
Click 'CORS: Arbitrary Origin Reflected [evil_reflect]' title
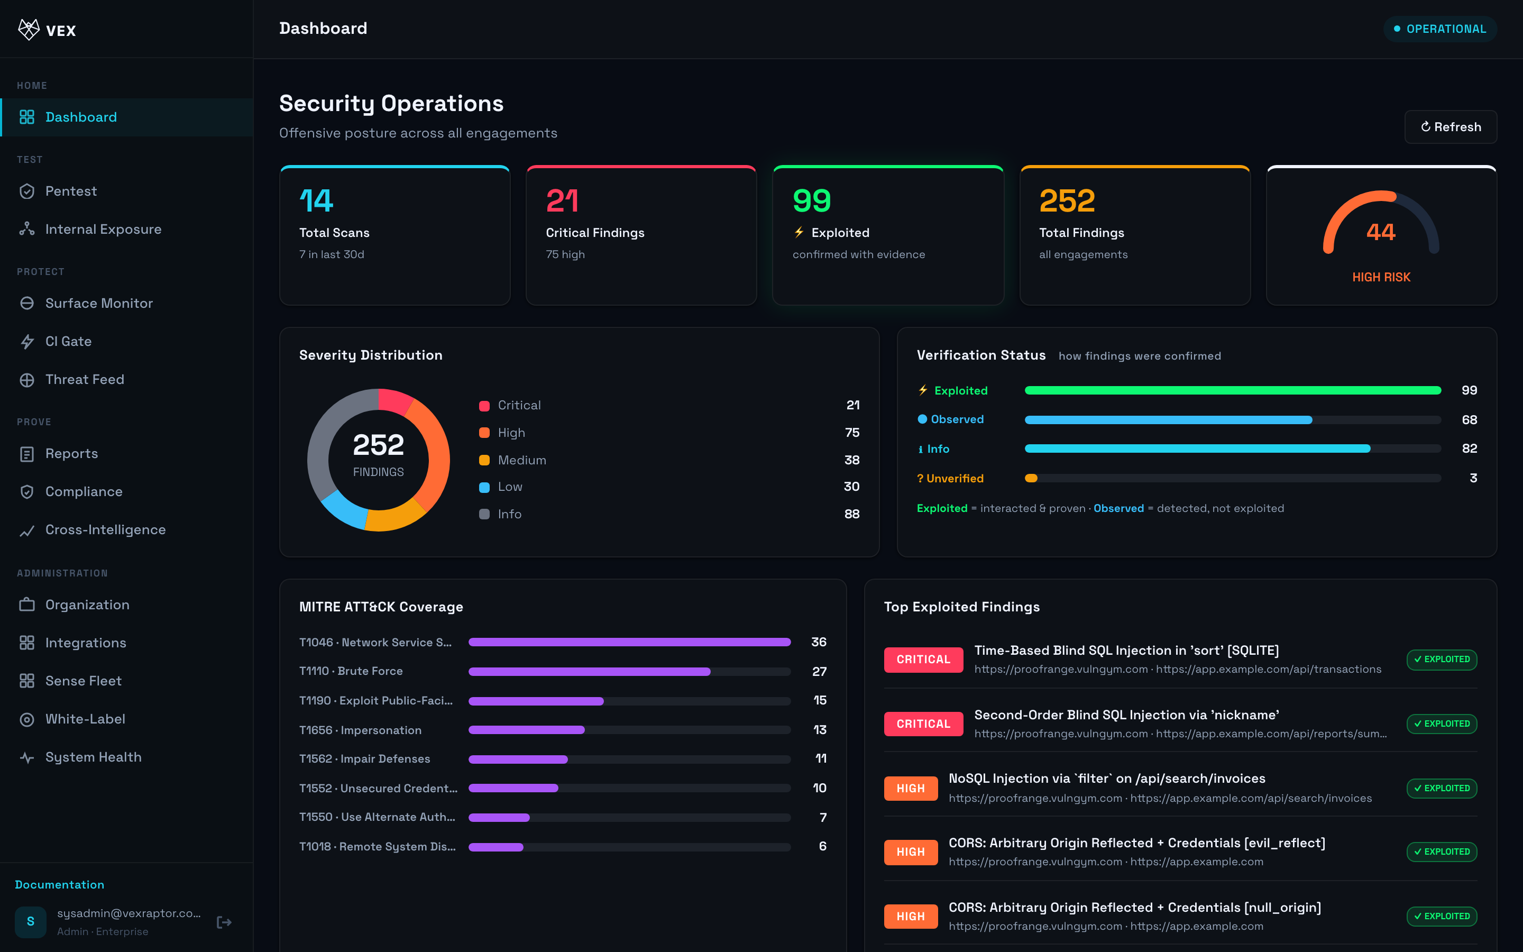[x=1136, y=843]
